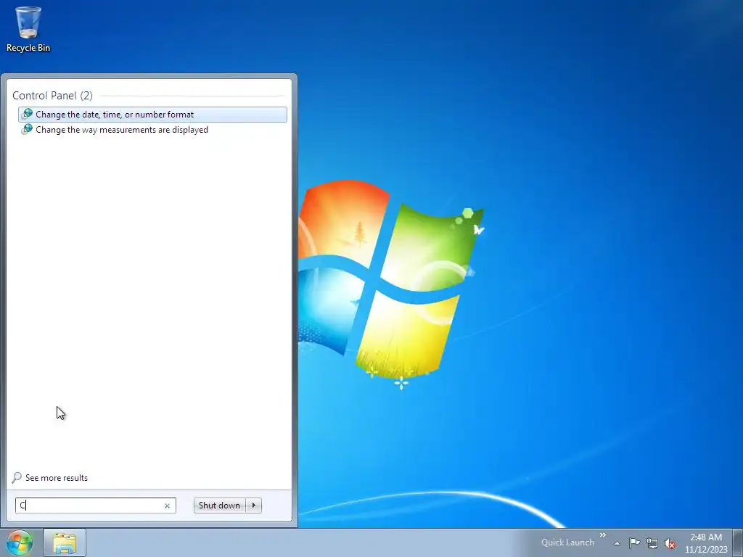Open 'Change the date, time, or number format'
The height and width of the screenshot is (557, 743).
coord(152,115)
